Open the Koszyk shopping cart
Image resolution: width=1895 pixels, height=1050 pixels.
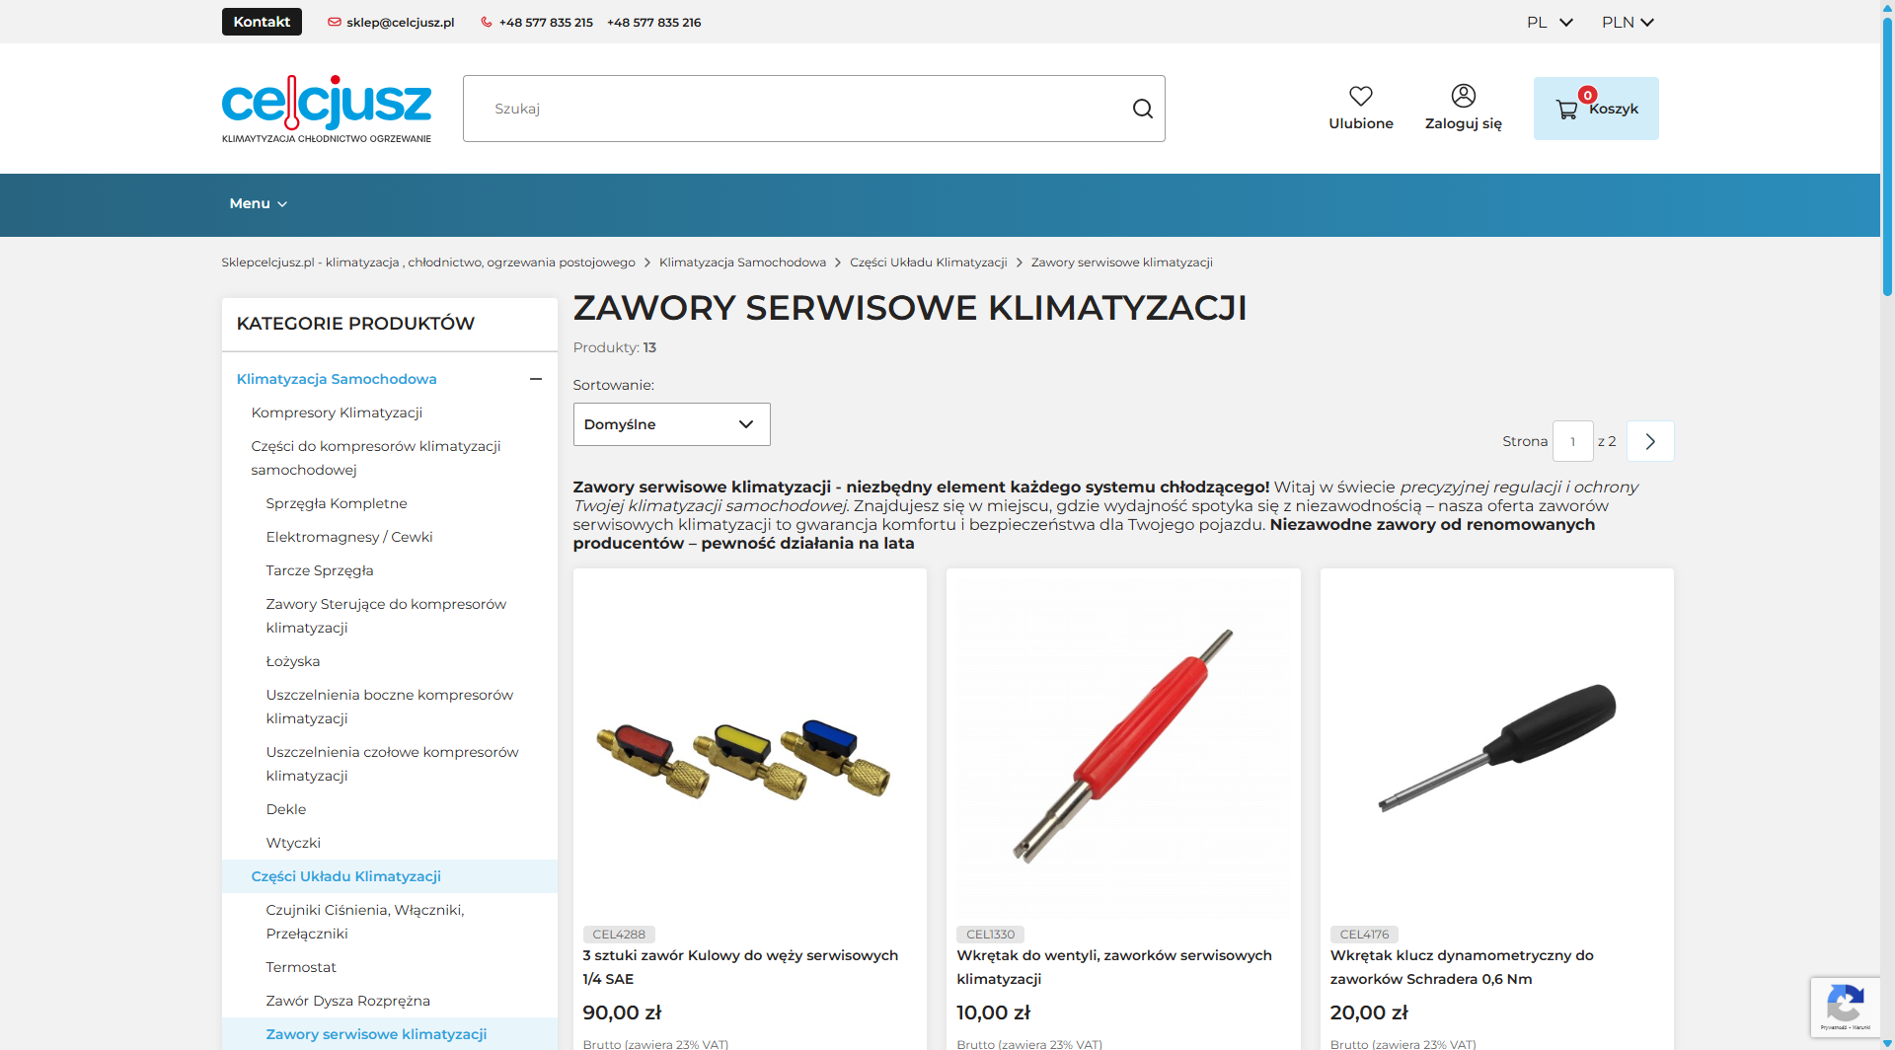pyautogui.click(x=1595, y=109)
